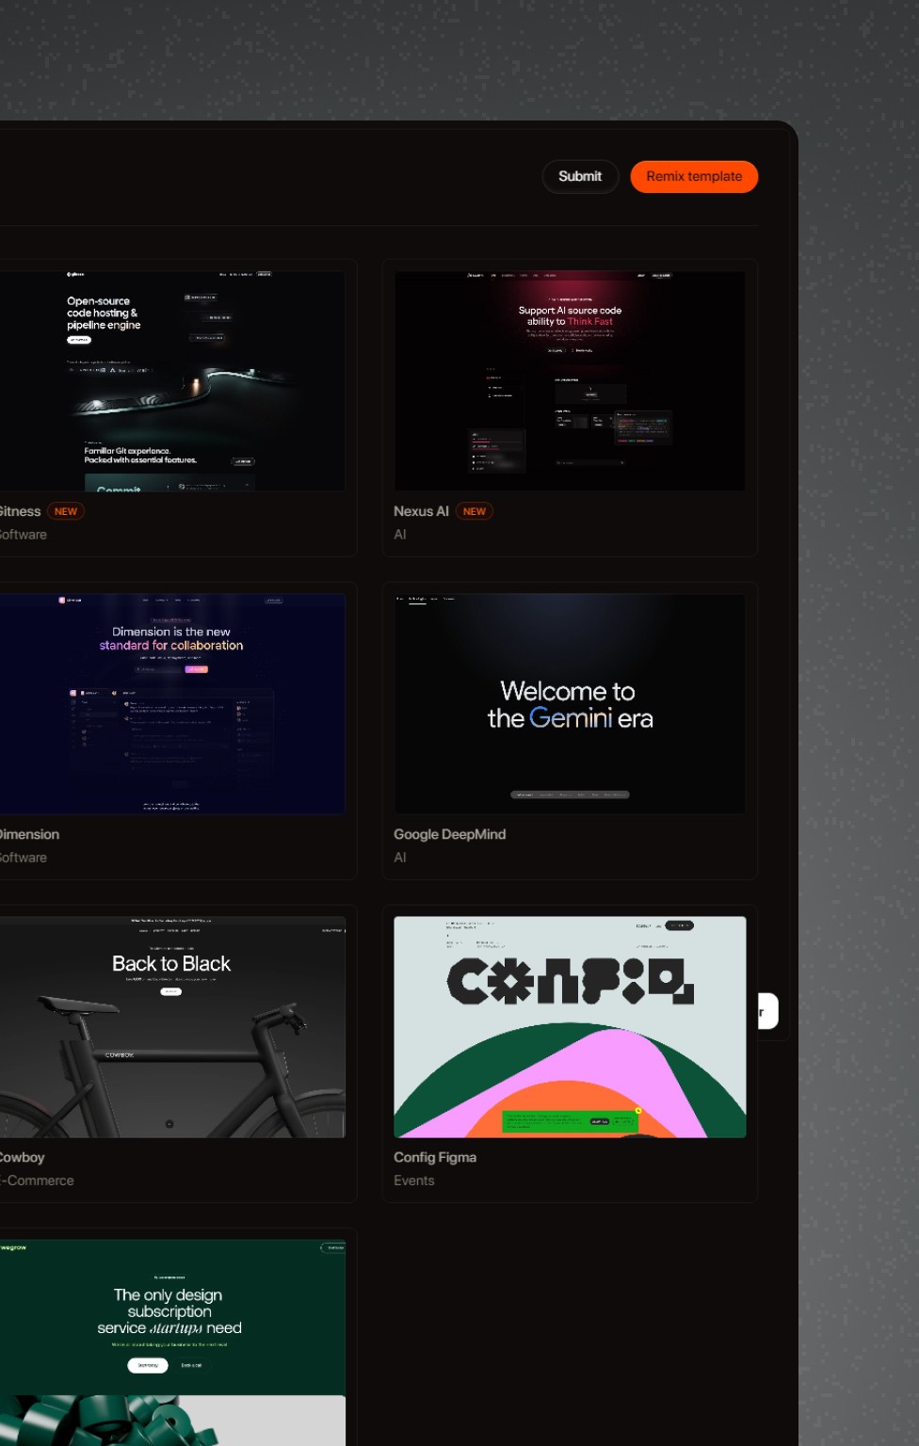919x1446 pixels.
Task: Open the Nexus AI template thumbnail
Action: [x=570, y=380]
